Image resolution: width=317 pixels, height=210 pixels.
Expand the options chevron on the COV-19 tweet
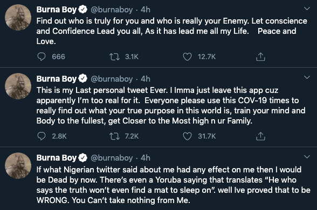point(307,77)
